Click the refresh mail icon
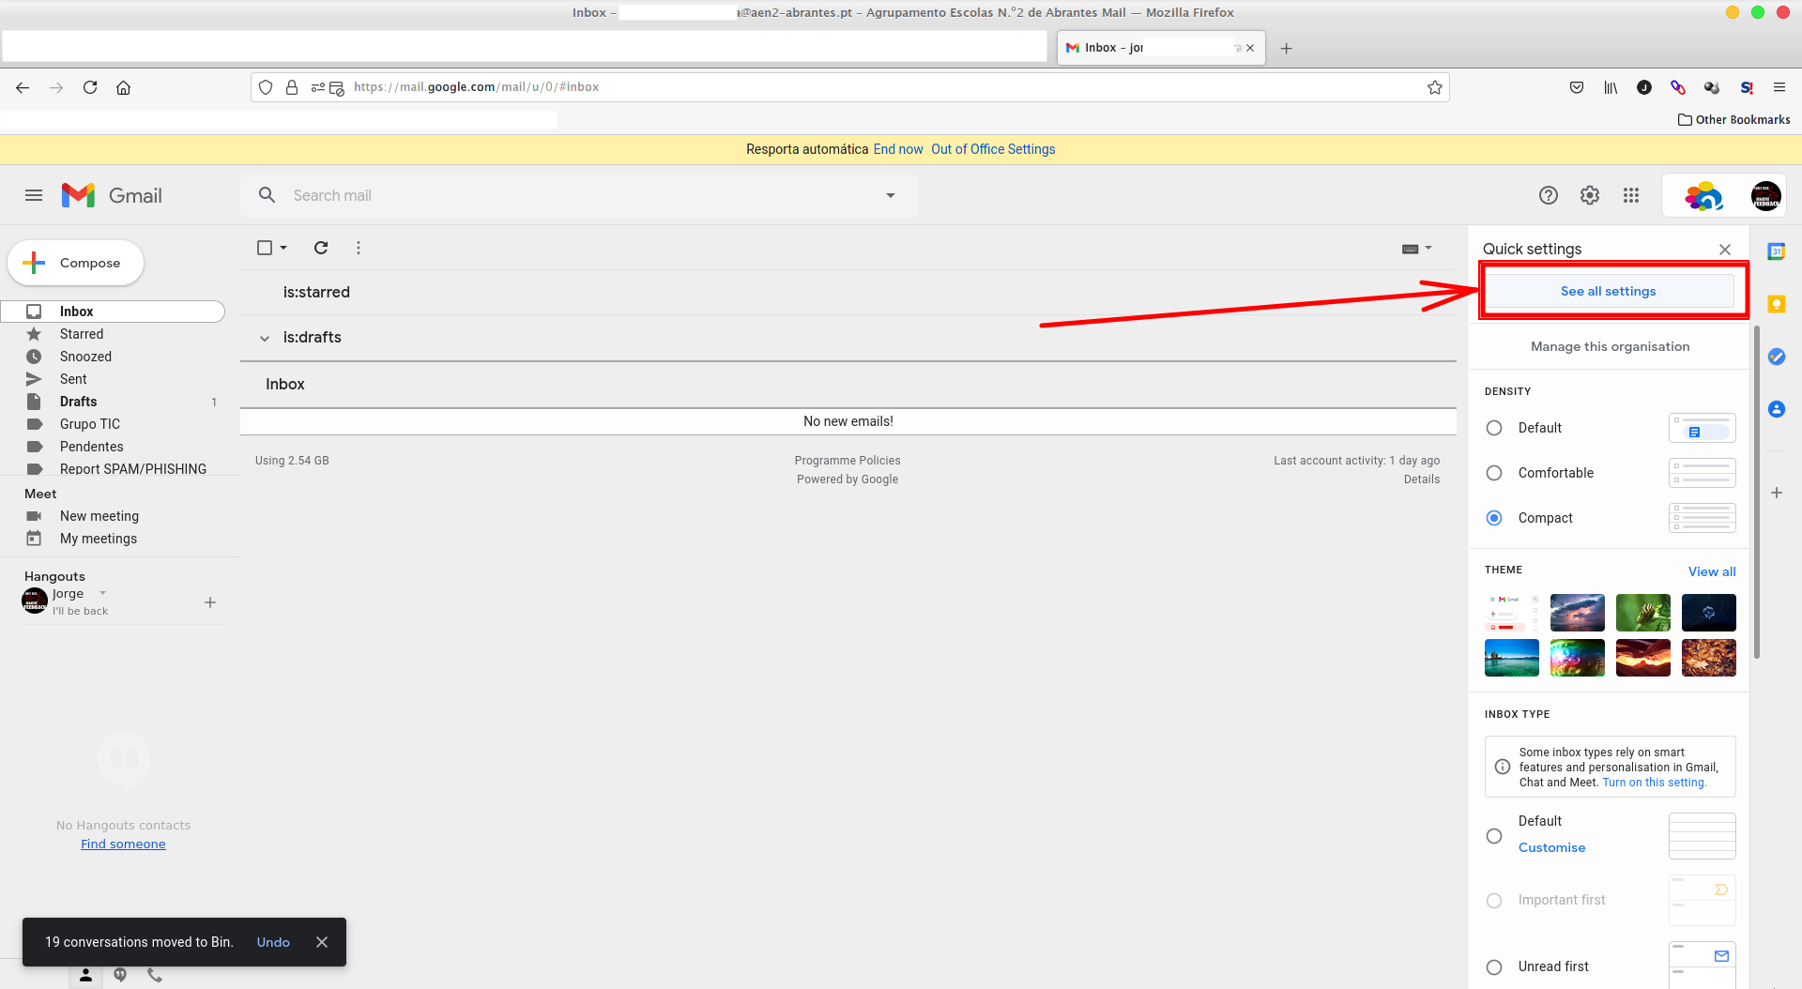This screenshot has width=1802, height=989. pos(321,248)
